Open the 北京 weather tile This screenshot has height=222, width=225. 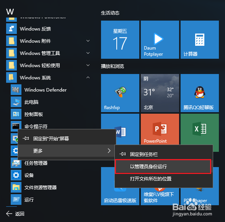pos(160,93)
